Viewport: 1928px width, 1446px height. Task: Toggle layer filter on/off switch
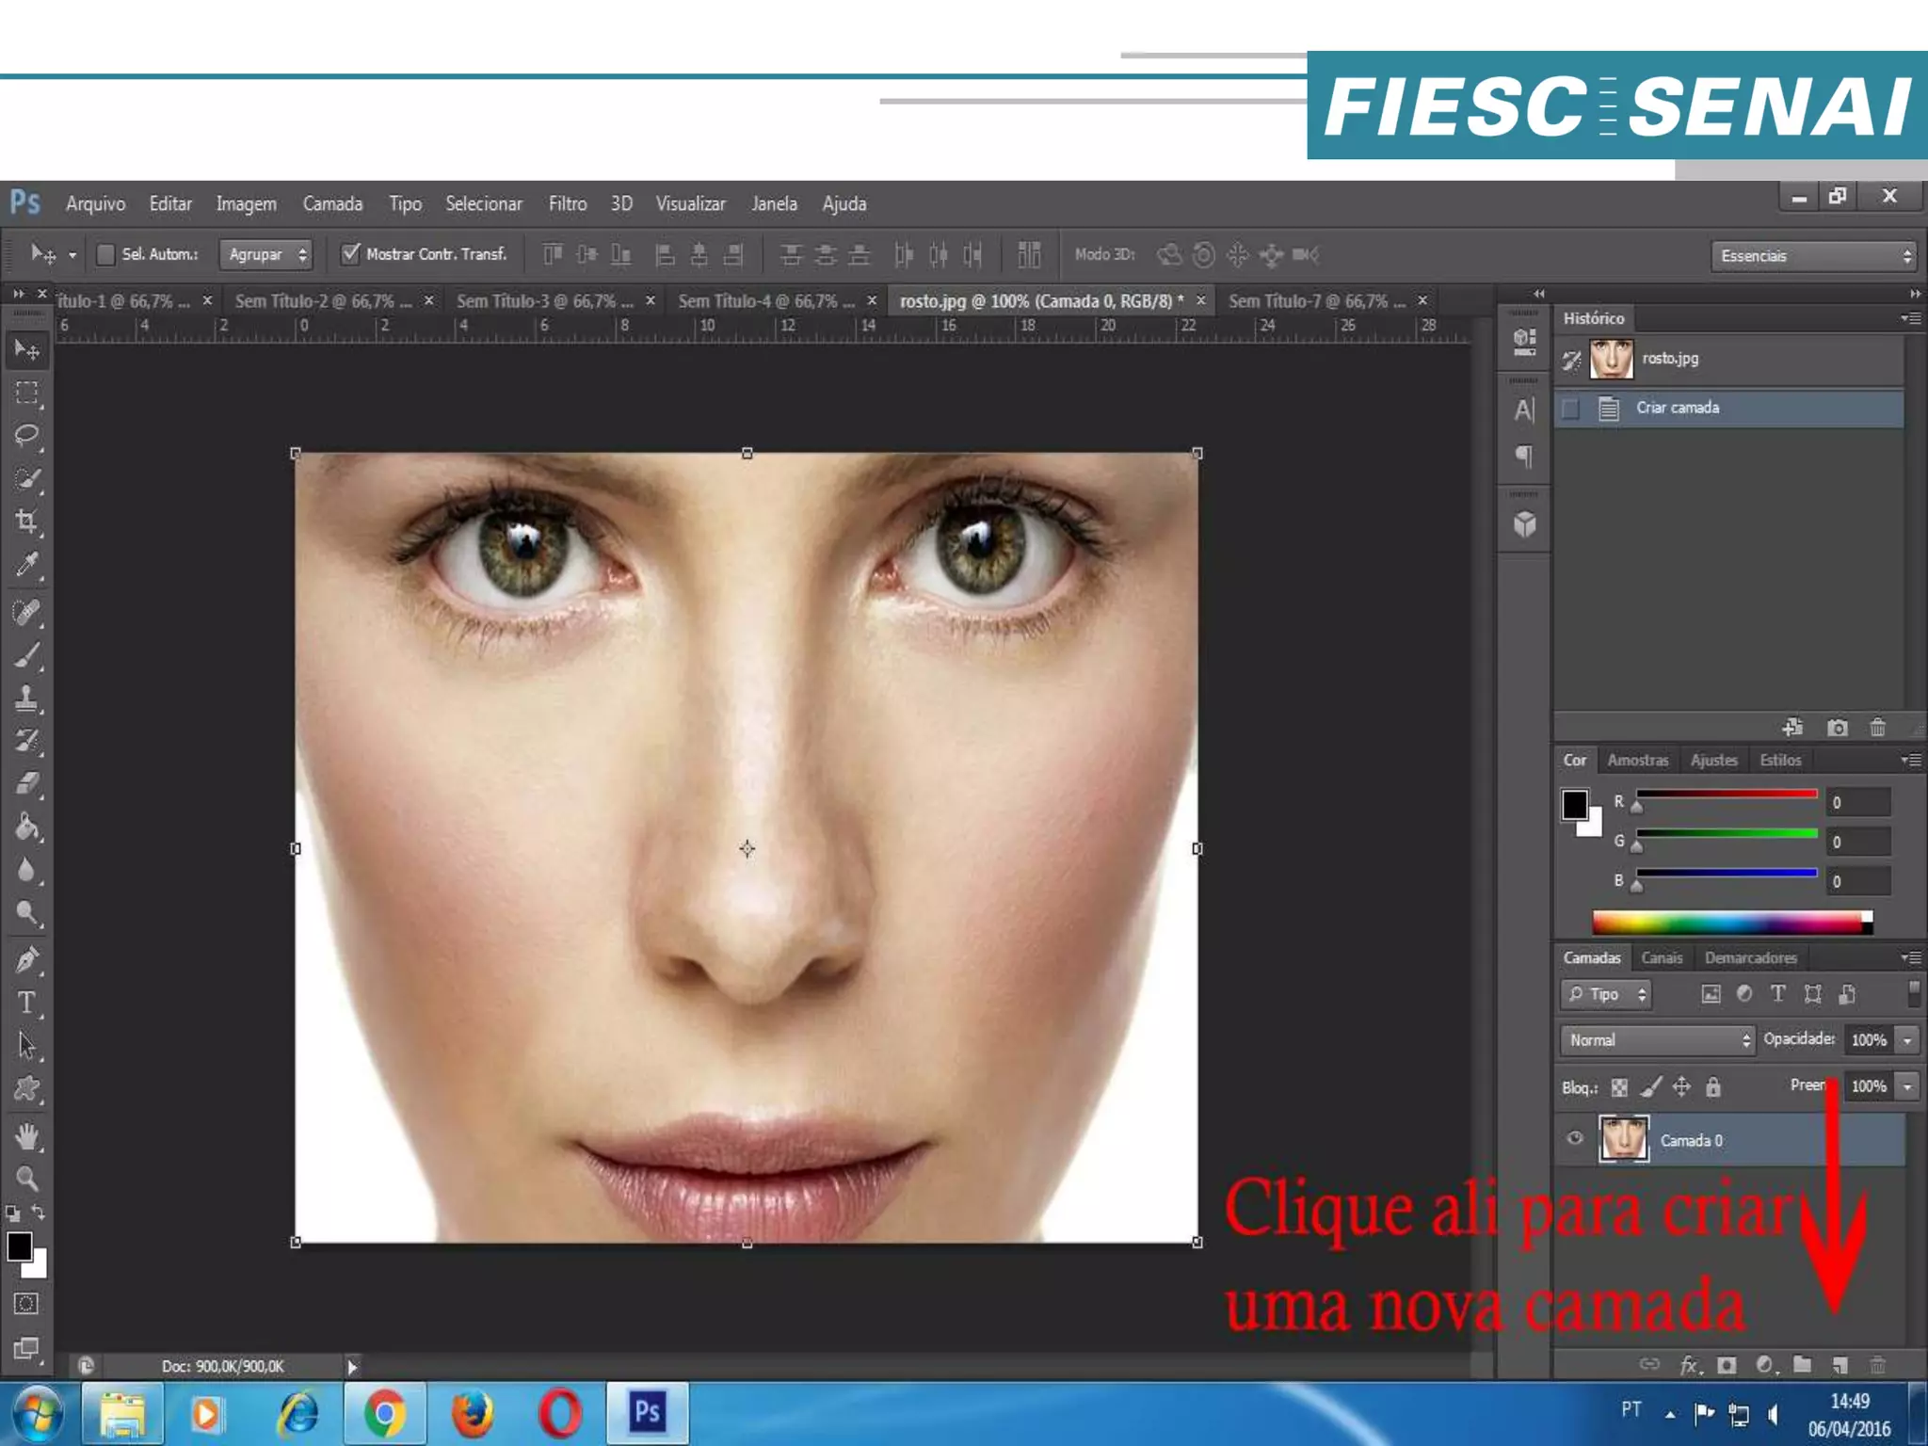coord(1913,993)
